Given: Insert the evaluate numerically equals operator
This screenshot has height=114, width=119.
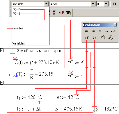Looking at the screenshot, I should [86, 31].
